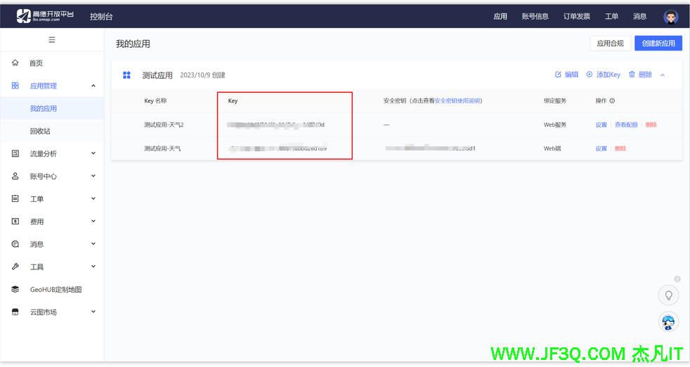Click 查看配额 for 测试应用-天气2
The height and width of the screenshot is (367, 690).
[626, 125]
